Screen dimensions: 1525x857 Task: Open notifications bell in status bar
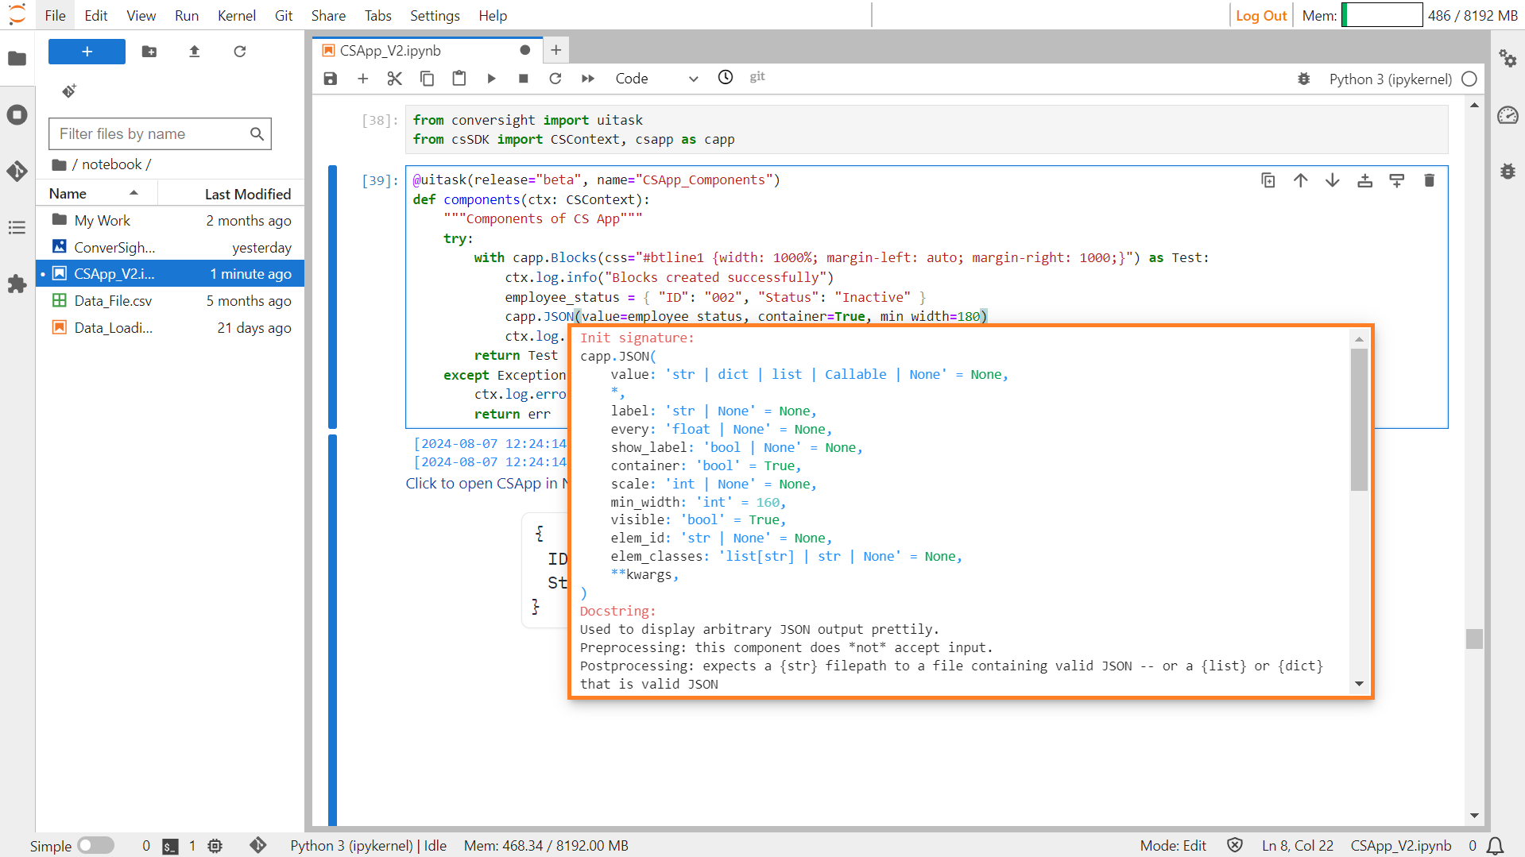point(1496,846)
